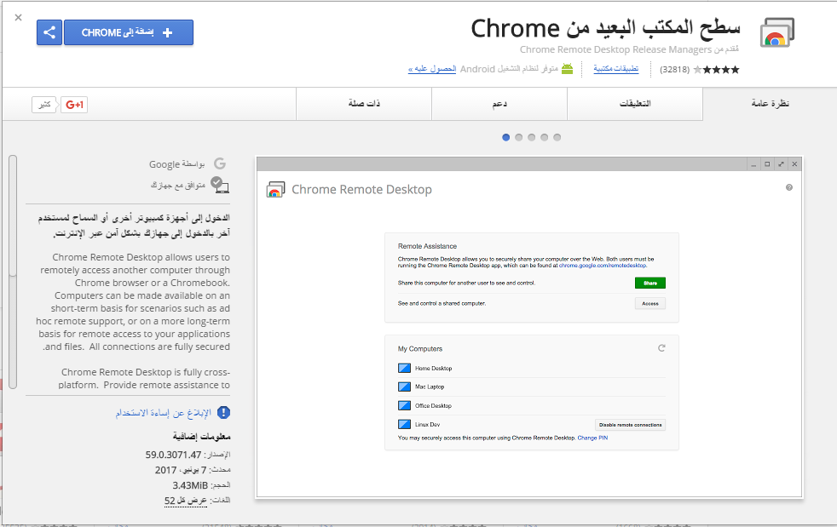Click the X icon of the preview window
This screenshot has width=837, height=527.
tap(795, 164)
